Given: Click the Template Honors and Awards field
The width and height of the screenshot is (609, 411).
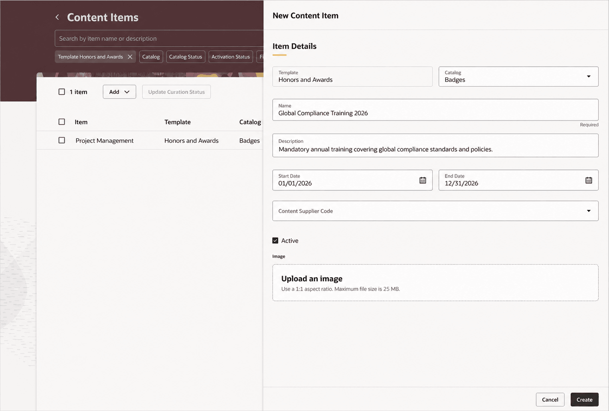Looking at the screenshot, I should [352, 76].
